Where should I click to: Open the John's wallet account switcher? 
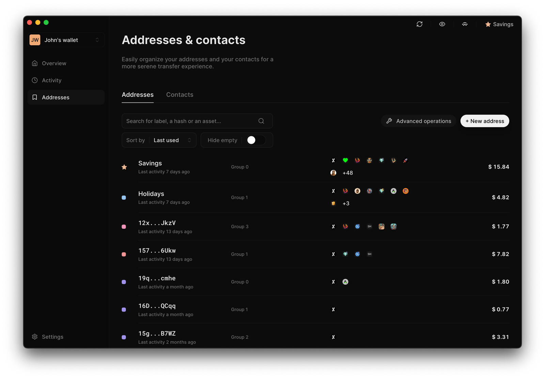(x=66, y=40)
